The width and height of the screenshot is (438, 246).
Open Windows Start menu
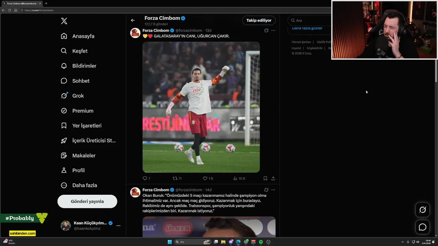pos(170,242)
